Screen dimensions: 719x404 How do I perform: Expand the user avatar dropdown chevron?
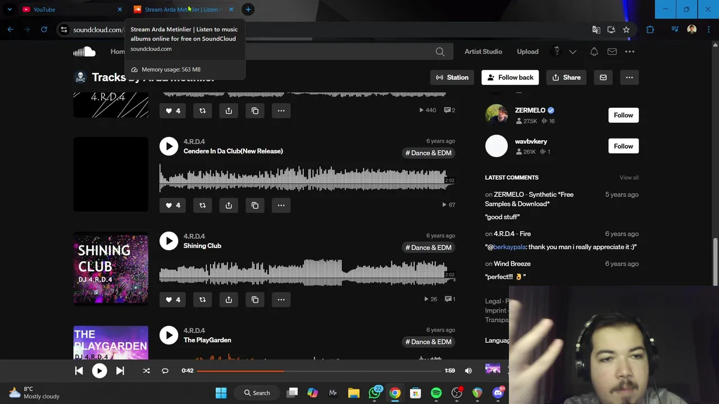[x=573, y=52]
